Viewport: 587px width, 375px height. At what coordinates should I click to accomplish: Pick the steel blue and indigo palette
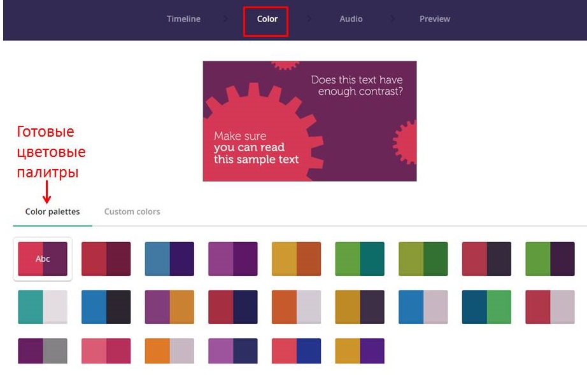tap(169, 259)
